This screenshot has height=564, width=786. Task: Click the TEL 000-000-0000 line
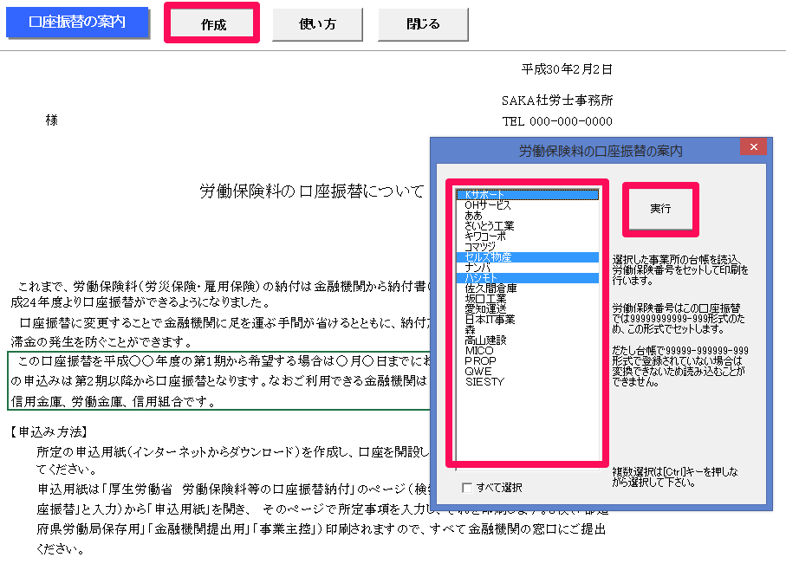(557, 121)
